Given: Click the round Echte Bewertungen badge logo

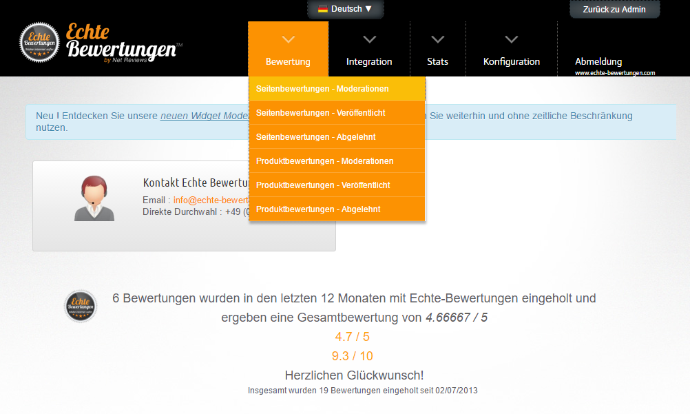Looking at the screenshot, I should tap(40, 42).
